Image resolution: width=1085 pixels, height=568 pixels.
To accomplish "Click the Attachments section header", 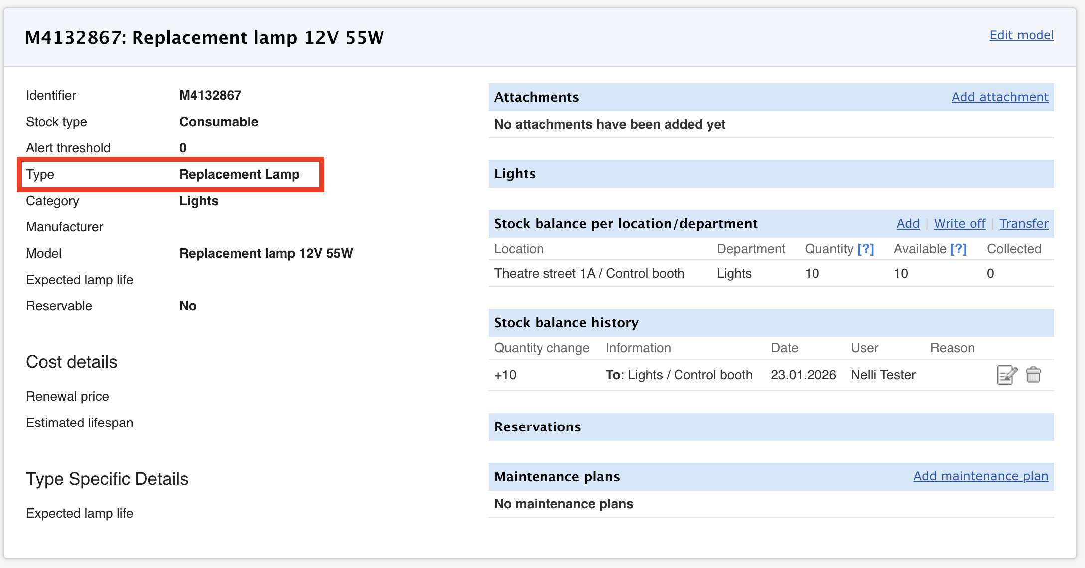I will (537, 97).
